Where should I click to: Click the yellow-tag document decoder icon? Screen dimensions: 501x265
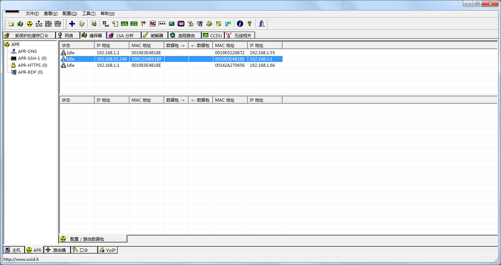point(115,24)
